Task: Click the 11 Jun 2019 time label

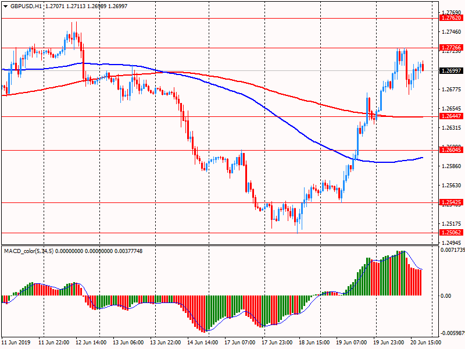Action: tap(16, 343)
